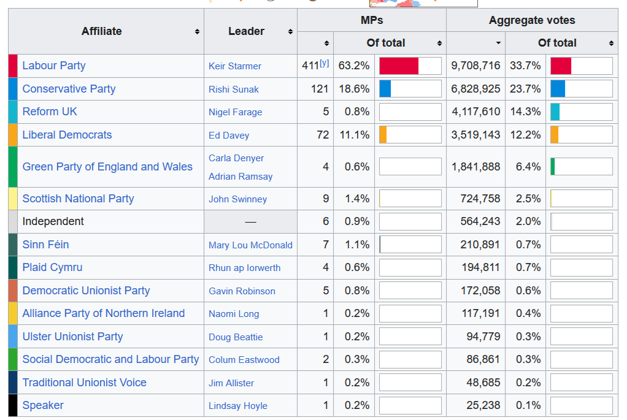Image resolution: width=627 pixels, height=420 pixels.
Task: Sort table by Leader column arrows
Action: point(290,31)
